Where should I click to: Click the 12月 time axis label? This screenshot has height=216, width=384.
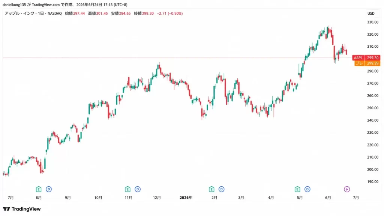(x=157, y=198)
